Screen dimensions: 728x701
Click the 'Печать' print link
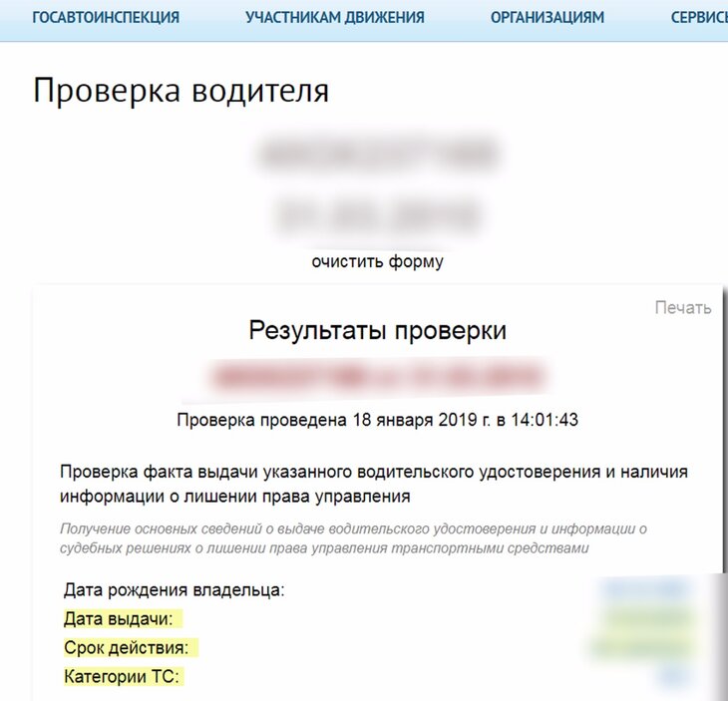pyautogui.click(x=682, y=307)
